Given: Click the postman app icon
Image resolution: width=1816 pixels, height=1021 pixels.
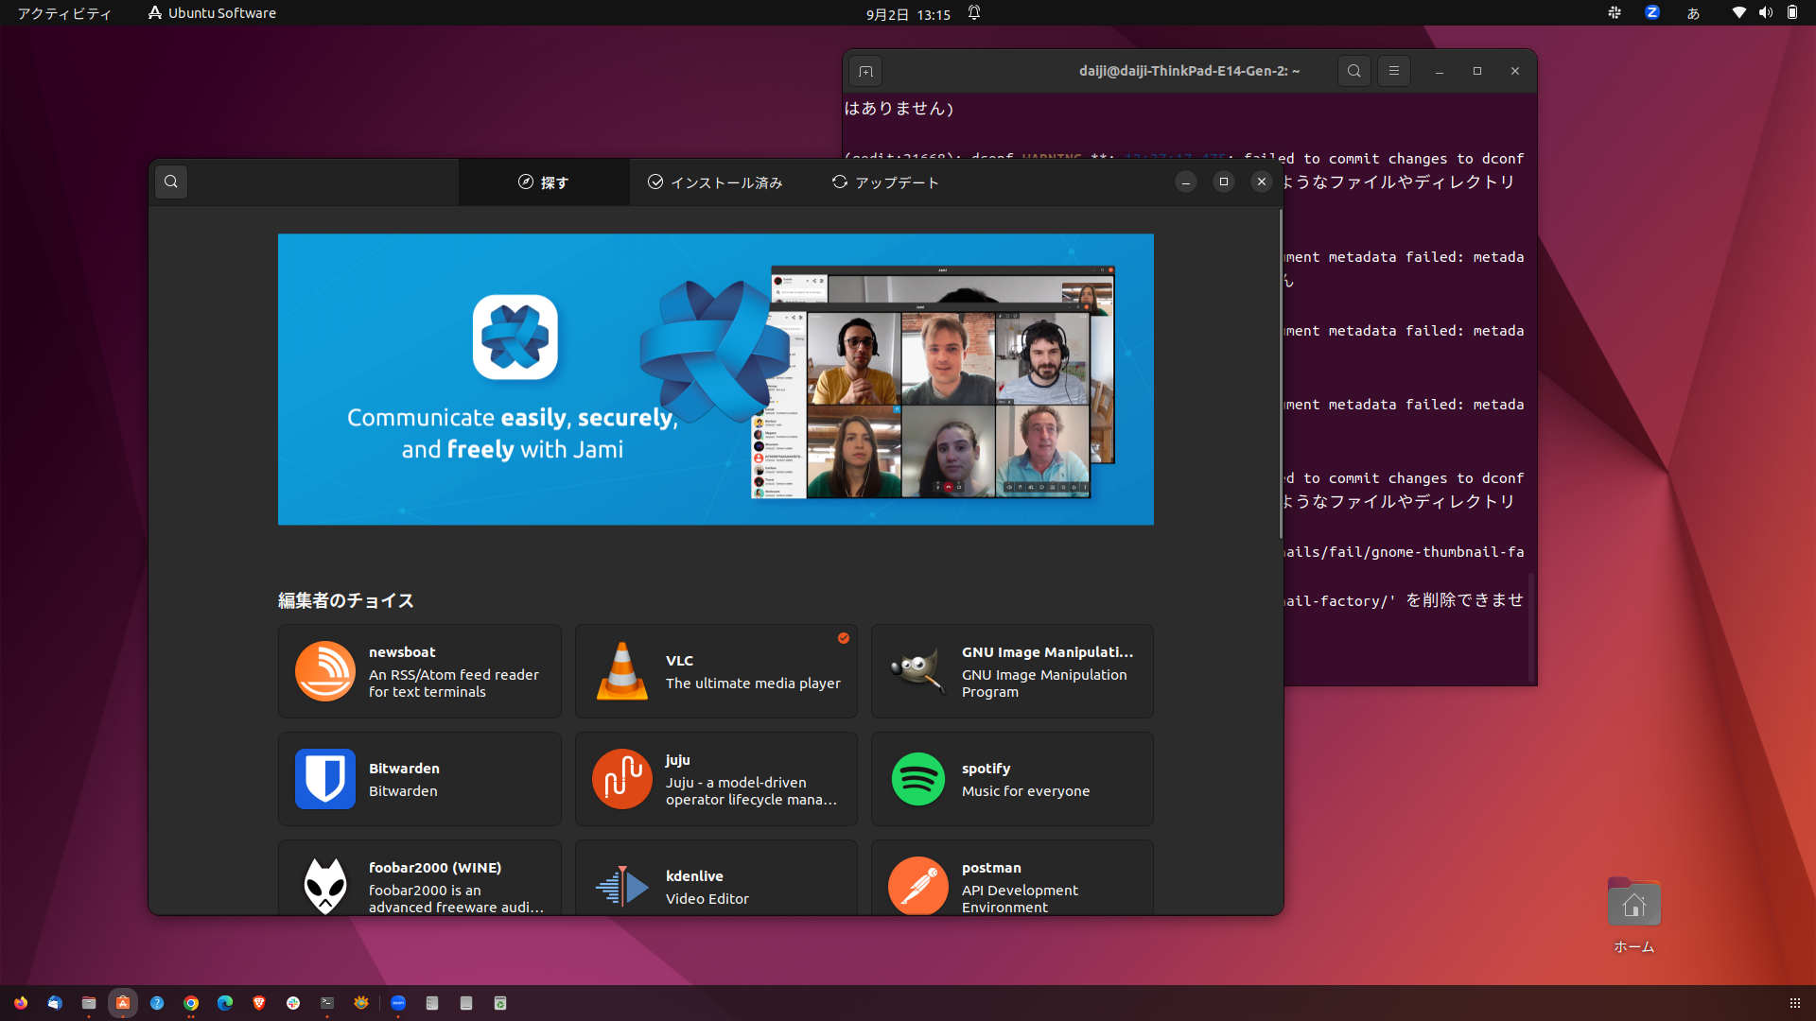Looking at the screenshot, I should [918, 886].
